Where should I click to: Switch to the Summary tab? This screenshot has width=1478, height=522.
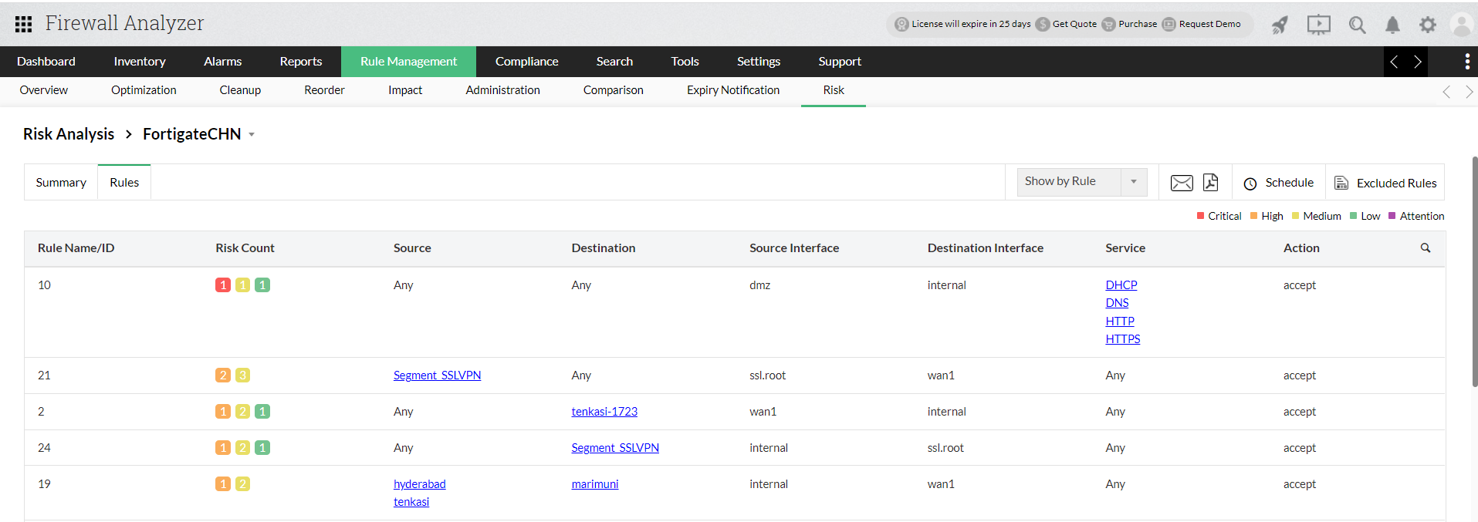pyautogui.click(x=61, y=183)
